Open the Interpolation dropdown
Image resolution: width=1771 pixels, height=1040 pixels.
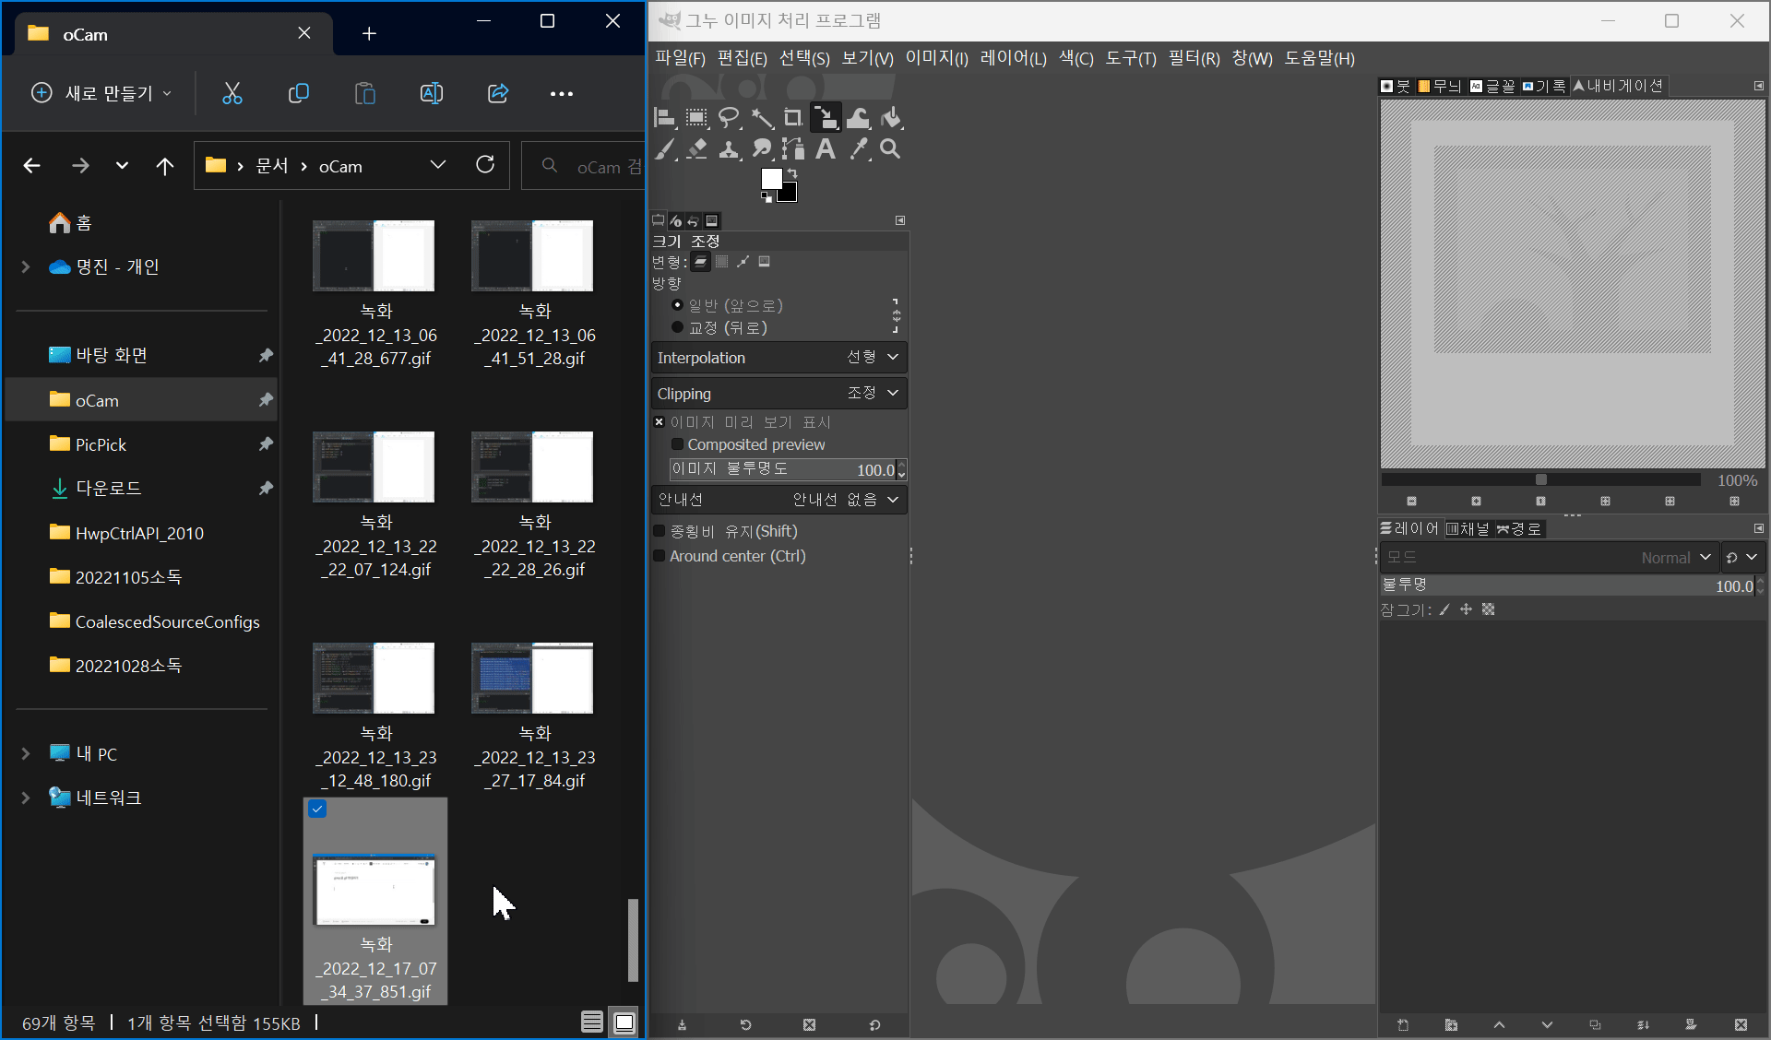click(x=779, y=358)
